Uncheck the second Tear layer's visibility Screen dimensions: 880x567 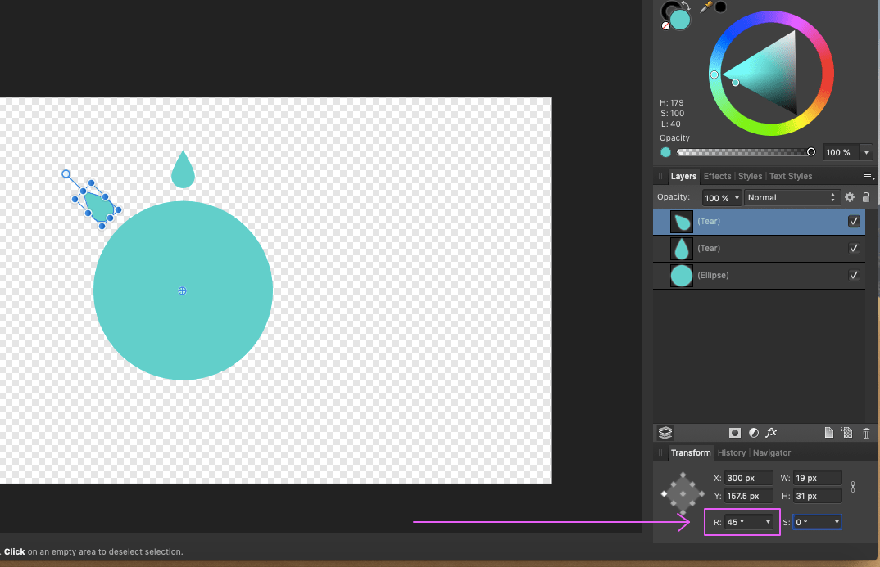click(x=854, y=249)
